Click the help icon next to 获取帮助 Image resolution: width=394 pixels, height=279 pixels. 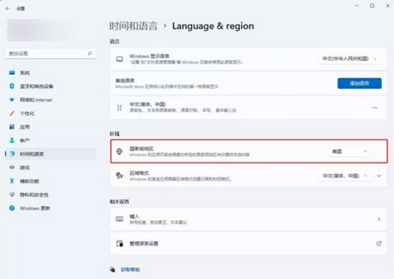tap(112, 270)
